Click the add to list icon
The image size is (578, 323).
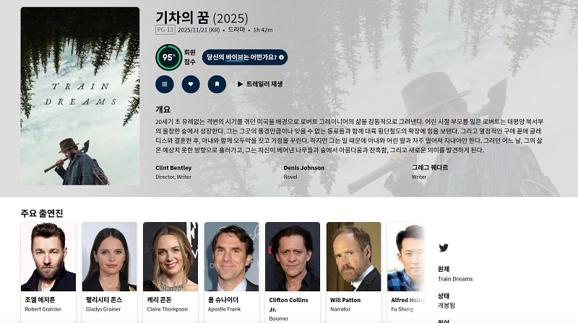pyautogui.click(x=165, y=84)
